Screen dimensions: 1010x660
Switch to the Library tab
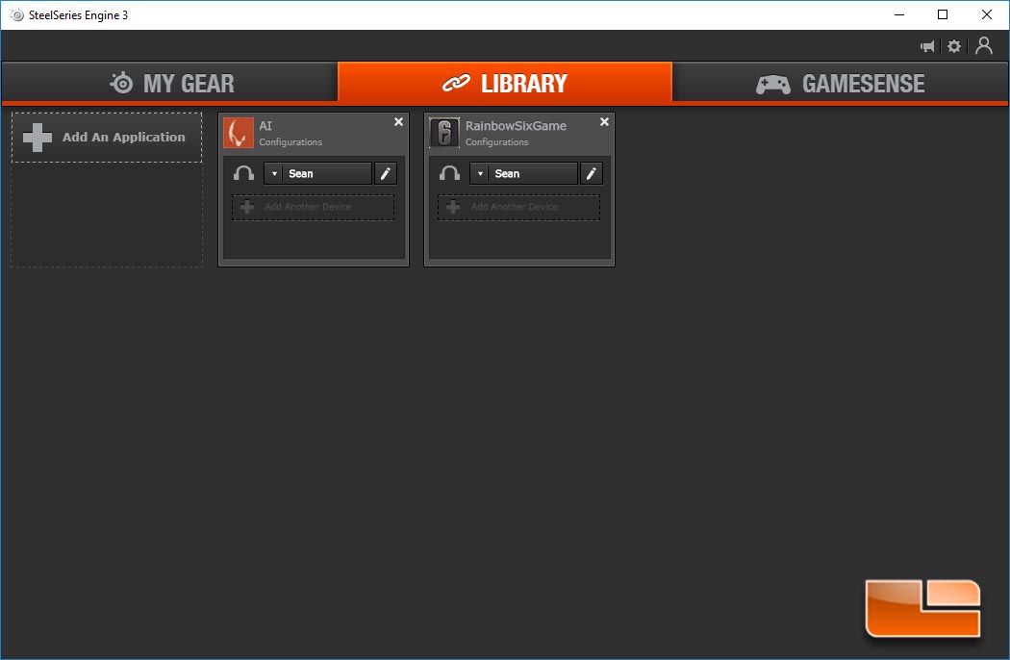(x=505, y=83)
